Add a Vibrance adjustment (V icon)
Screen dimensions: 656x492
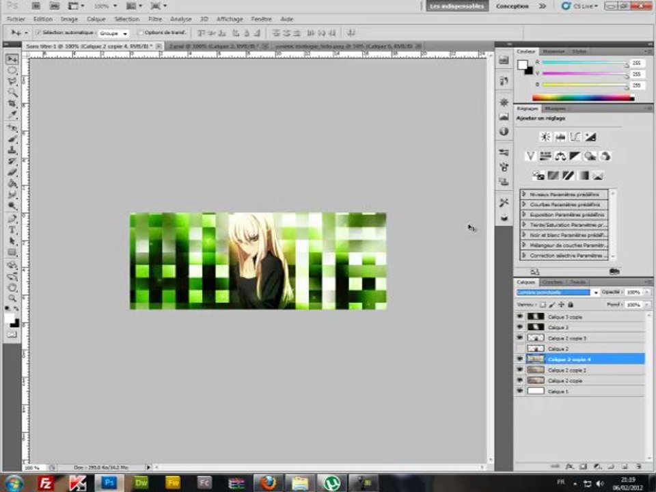[530, 156]
